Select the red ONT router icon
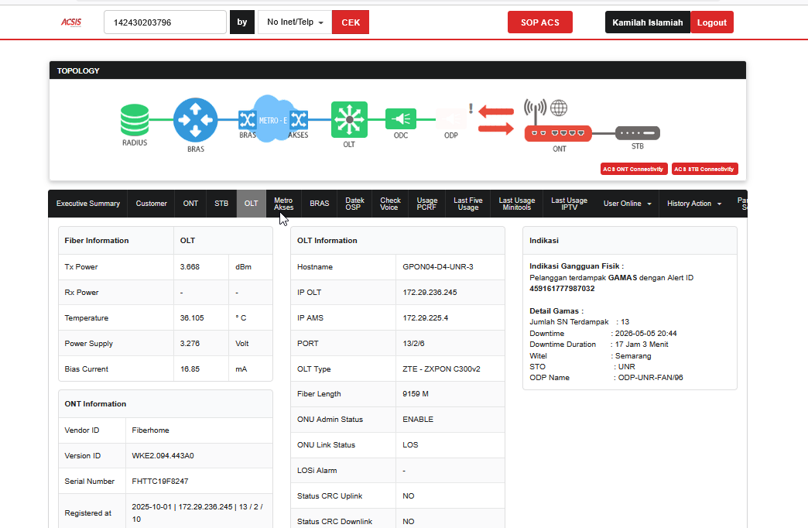Screen dimensions: 808x528 pyautogui.click(x=558, y=133)
